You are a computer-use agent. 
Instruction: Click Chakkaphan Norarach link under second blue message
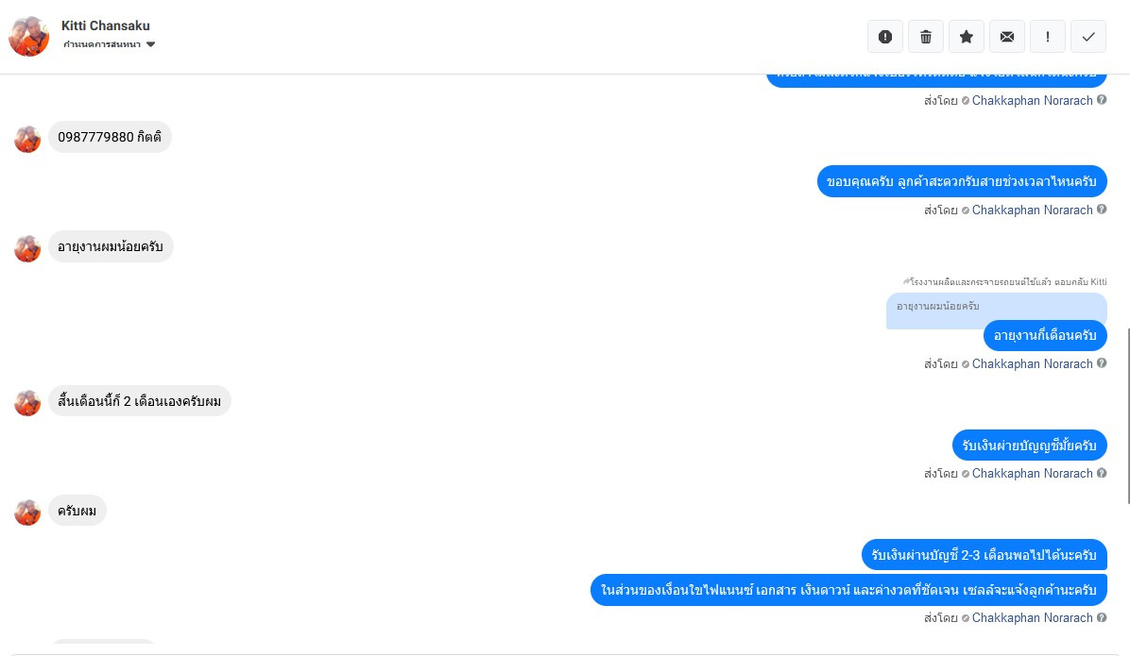pyautogui.click(x=1032, y=210)
